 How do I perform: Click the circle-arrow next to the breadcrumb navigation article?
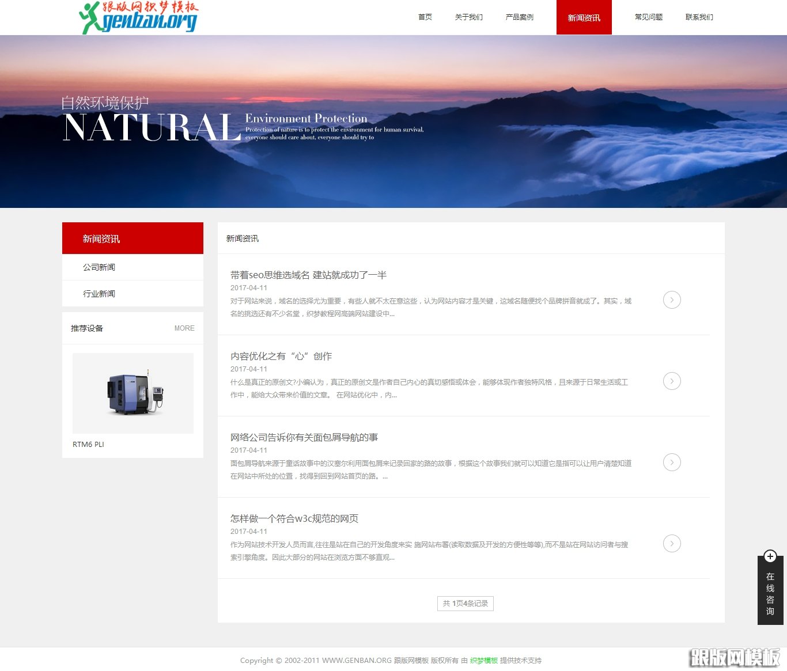[x=672, y=462]
